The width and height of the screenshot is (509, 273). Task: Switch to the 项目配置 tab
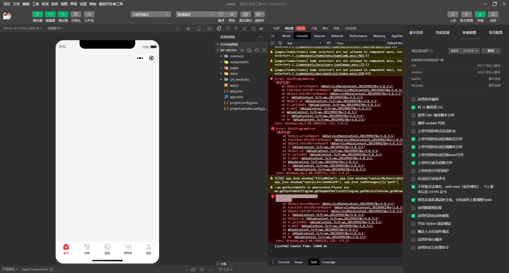(x=495, y=33)
